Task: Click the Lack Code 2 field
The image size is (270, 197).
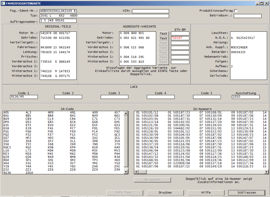Action: [x=68, y=97]
